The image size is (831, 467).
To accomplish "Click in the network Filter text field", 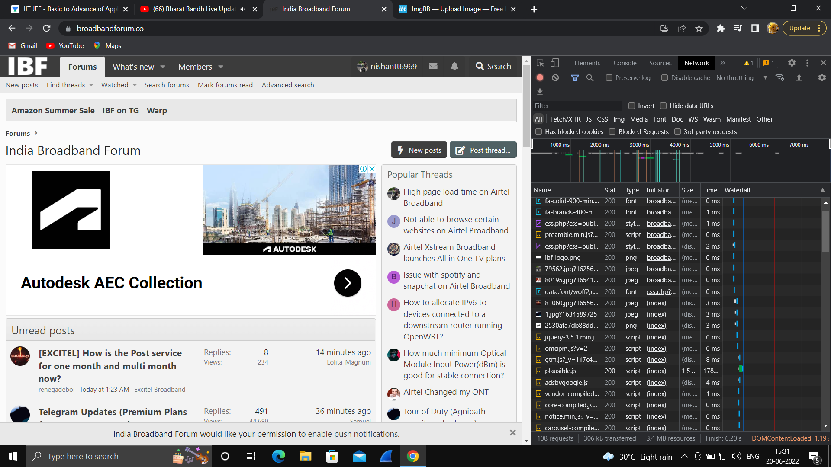I will [576, 106].
